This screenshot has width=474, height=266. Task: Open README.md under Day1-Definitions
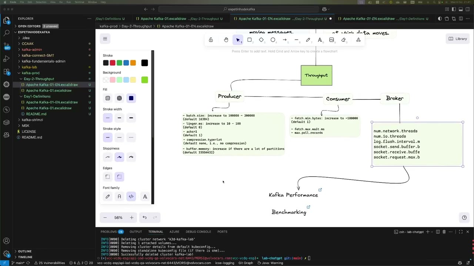click(36, 114)
